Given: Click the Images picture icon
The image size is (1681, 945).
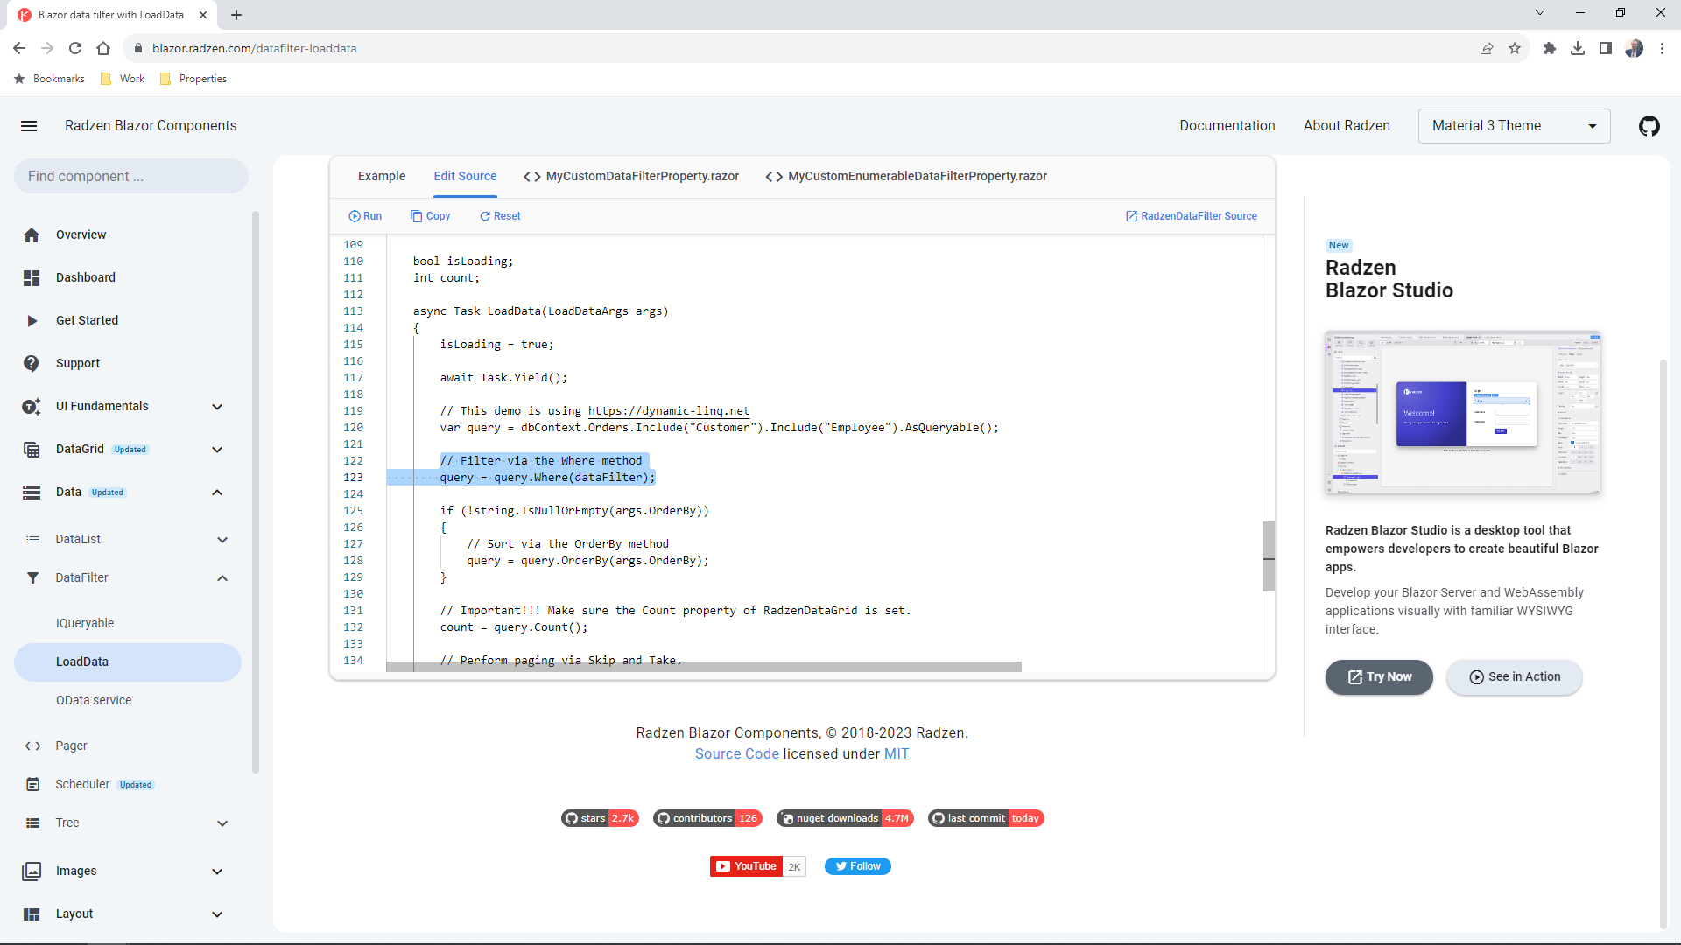Looking at the screenshot, I should (x=32, y=871).
